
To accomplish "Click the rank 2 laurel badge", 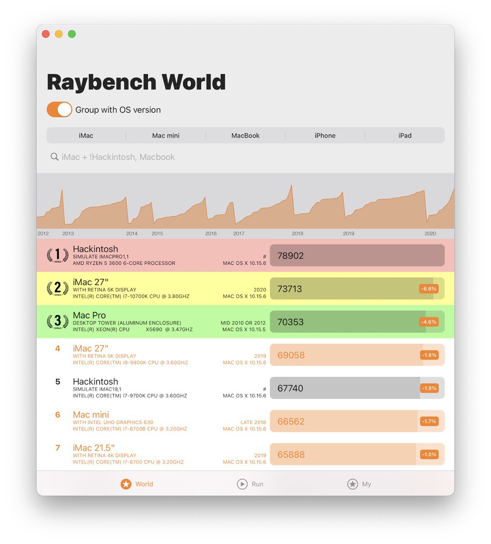I will [57, 288].
